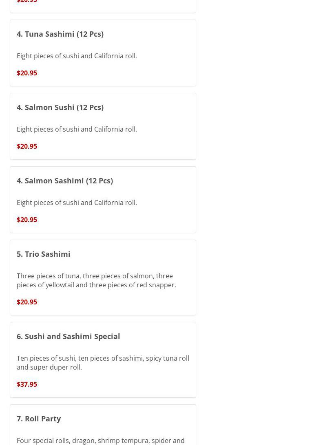Click the Trio Sashimi description text
The width and height of the screenshot is (314, 445).
pyautogui.click(x=96, y=280)
